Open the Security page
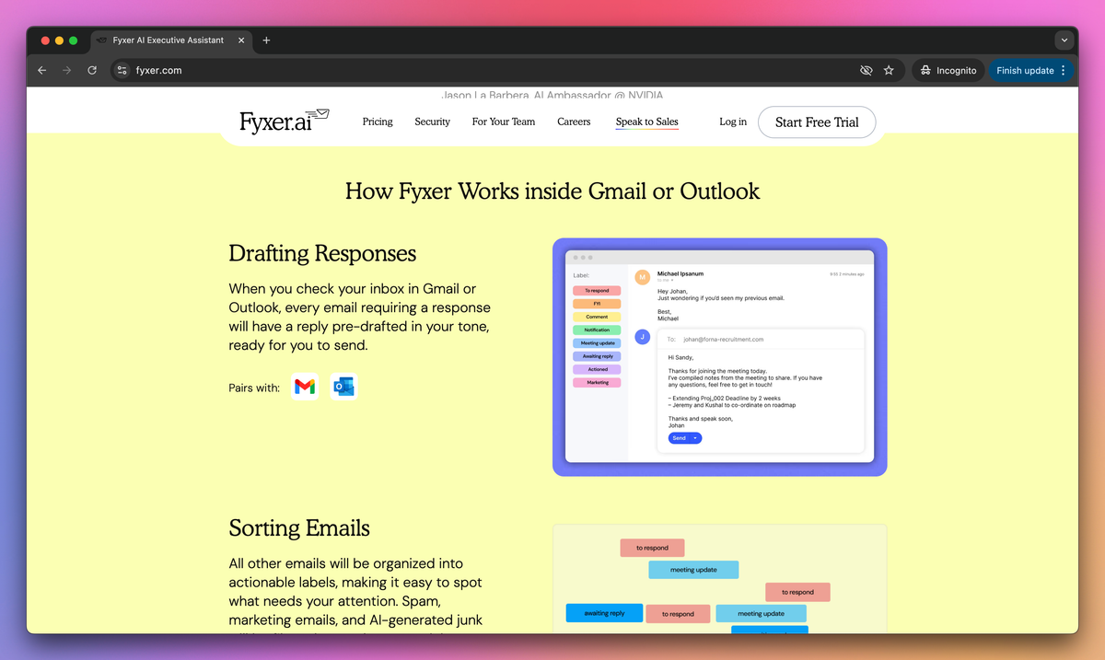 click(x=432, y=122)
